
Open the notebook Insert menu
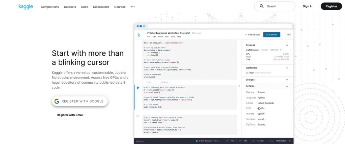point(161,36)
